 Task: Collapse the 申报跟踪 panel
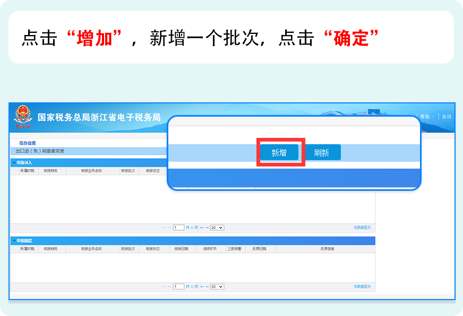[x=14, y=241]
